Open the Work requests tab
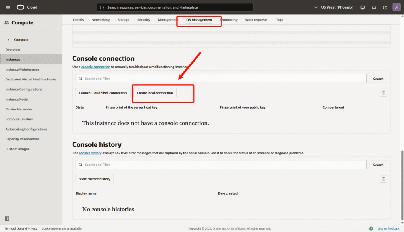 [x=256, y=20]
